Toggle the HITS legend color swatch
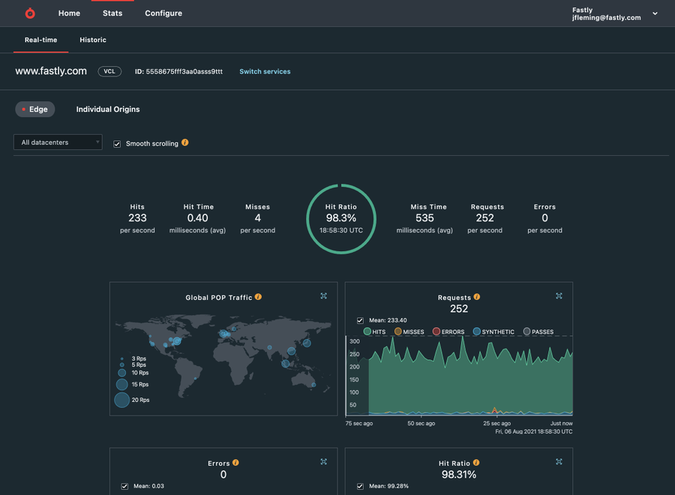Viewport: 675px width, 495px height. (367, 331)
